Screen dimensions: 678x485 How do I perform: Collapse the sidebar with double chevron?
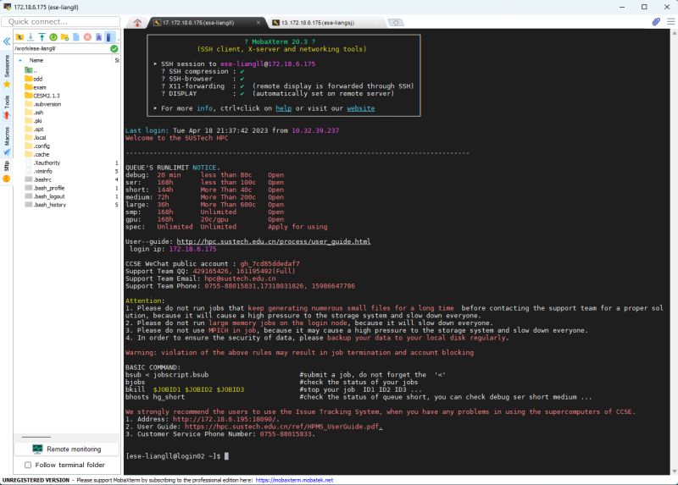point(7,41)
